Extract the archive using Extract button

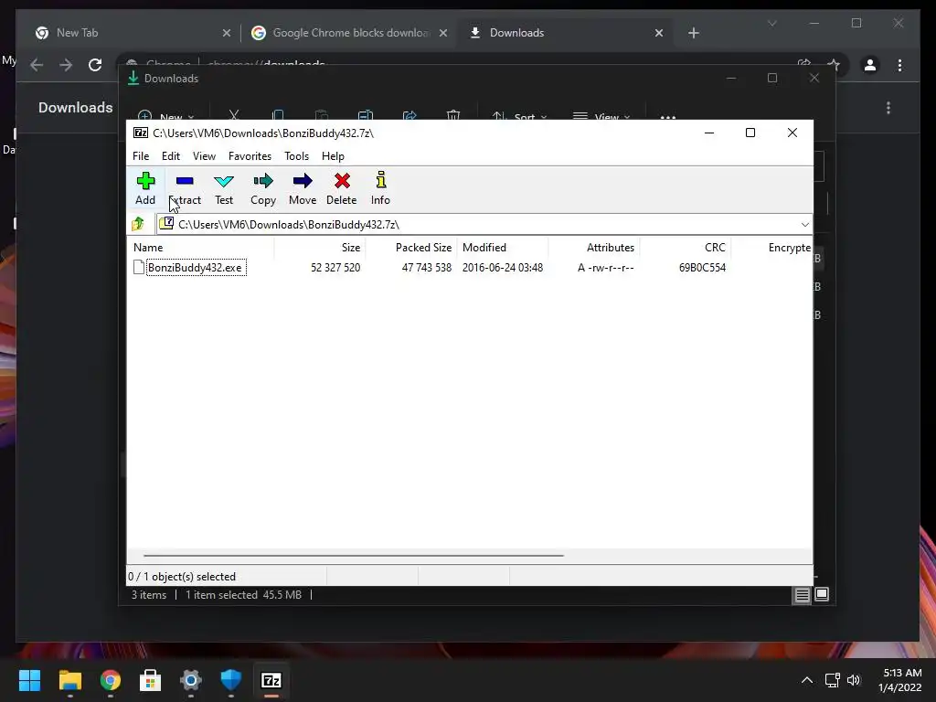(185, 188)
